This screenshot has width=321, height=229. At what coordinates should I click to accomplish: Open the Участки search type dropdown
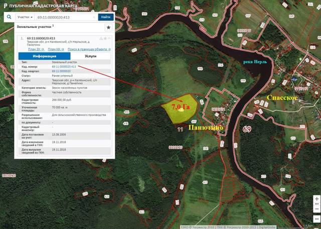pyautogui.click(x=25, y=16)
